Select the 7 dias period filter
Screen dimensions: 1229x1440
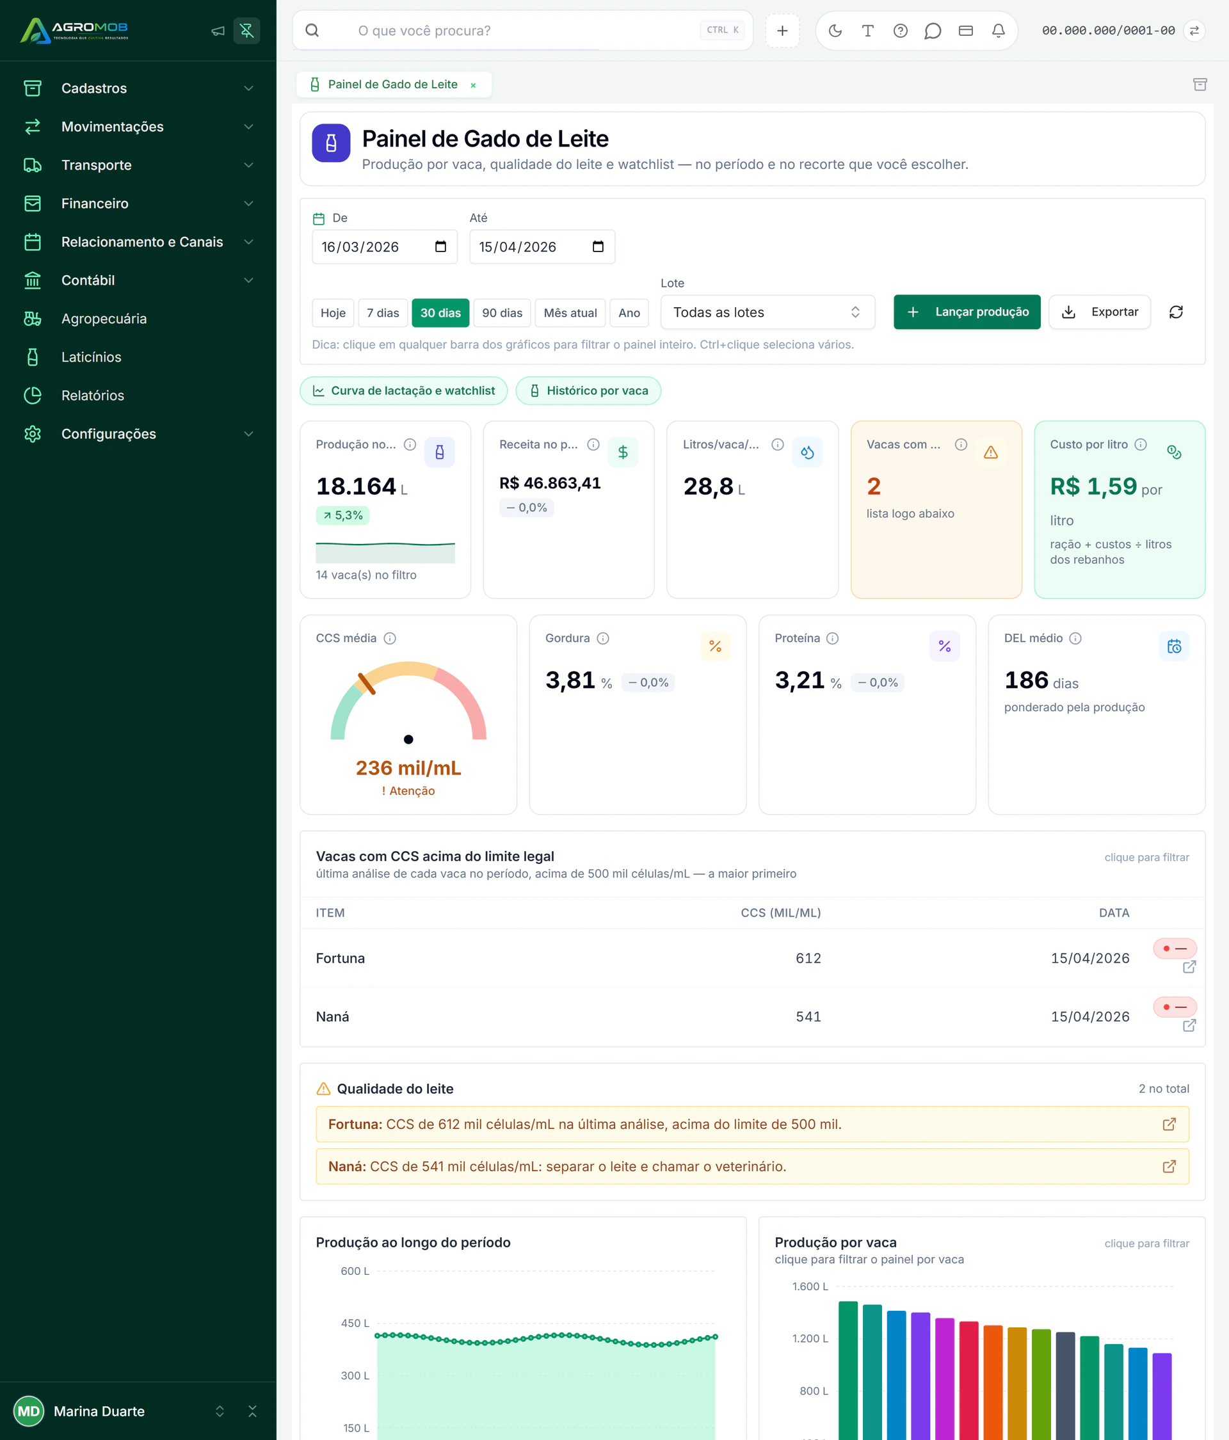point(383,313)
